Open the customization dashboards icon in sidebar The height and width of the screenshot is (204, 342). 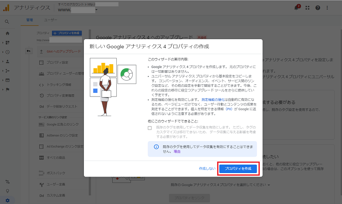pyautogui.click(x=7, y=43)
